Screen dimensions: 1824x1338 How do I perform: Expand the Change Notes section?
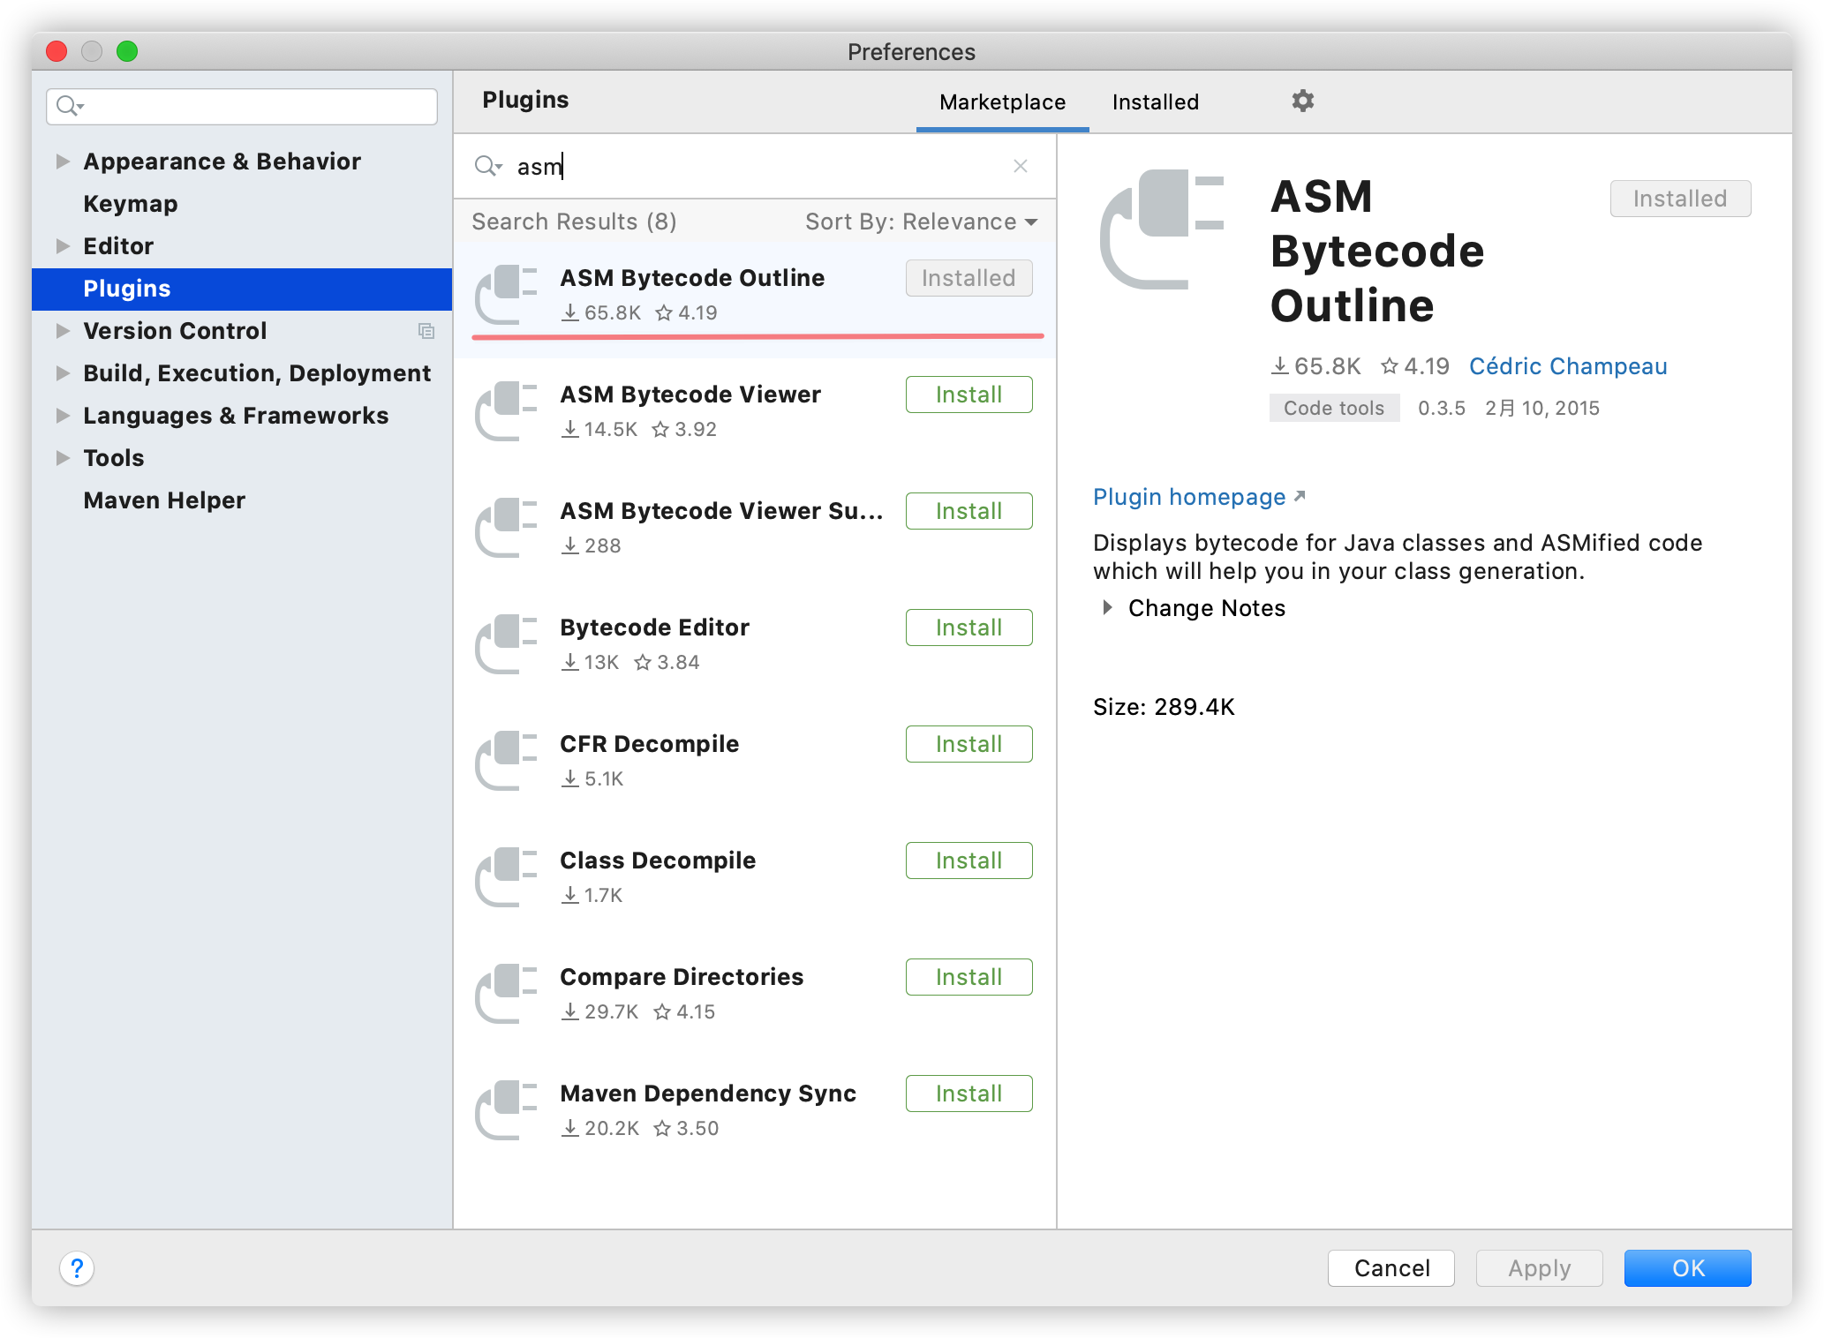click(x=1107, y=608)
